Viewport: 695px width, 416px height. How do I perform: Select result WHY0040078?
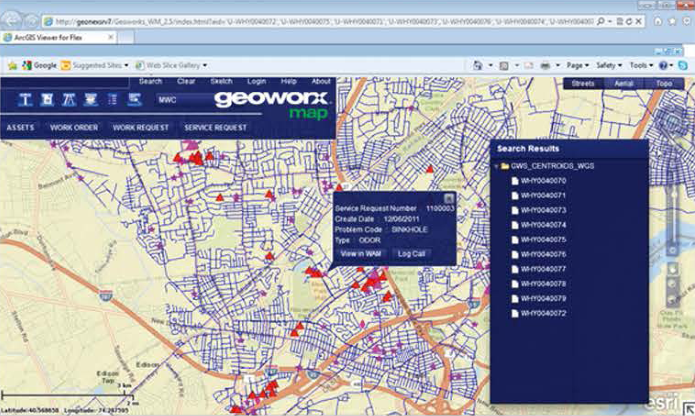point(543,284)
